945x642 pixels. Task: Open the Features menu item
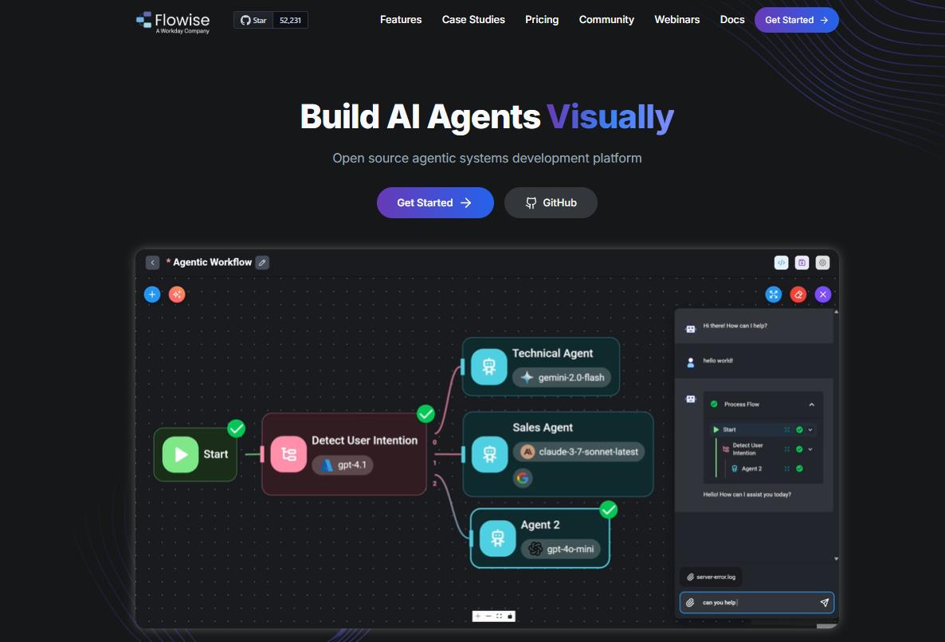pyautogui.click(x=401, y=20)
